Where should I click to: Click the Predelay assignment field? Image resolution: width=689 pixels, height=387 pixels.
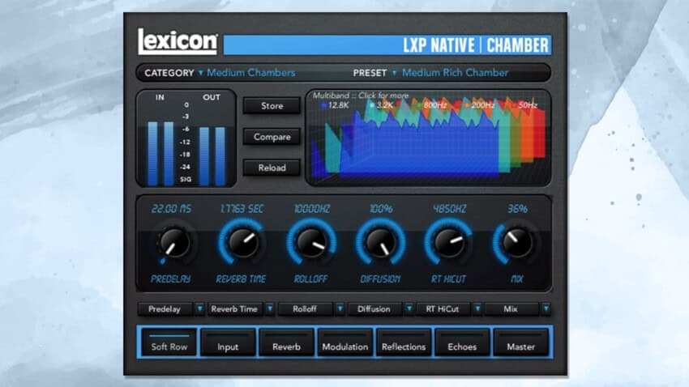coord(165,309)
